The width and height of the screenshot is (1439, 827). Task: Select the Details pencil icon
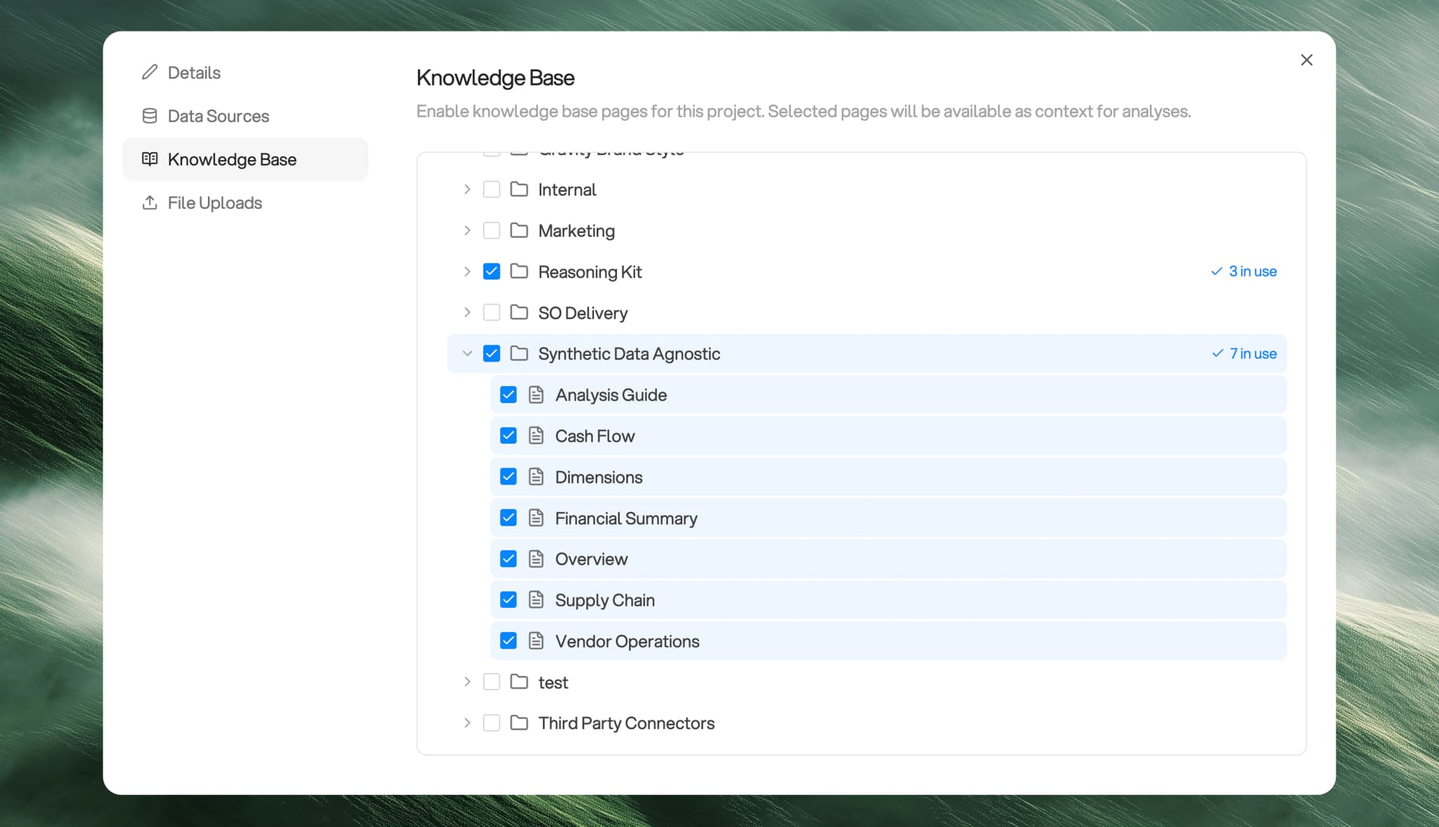(149, 72)
